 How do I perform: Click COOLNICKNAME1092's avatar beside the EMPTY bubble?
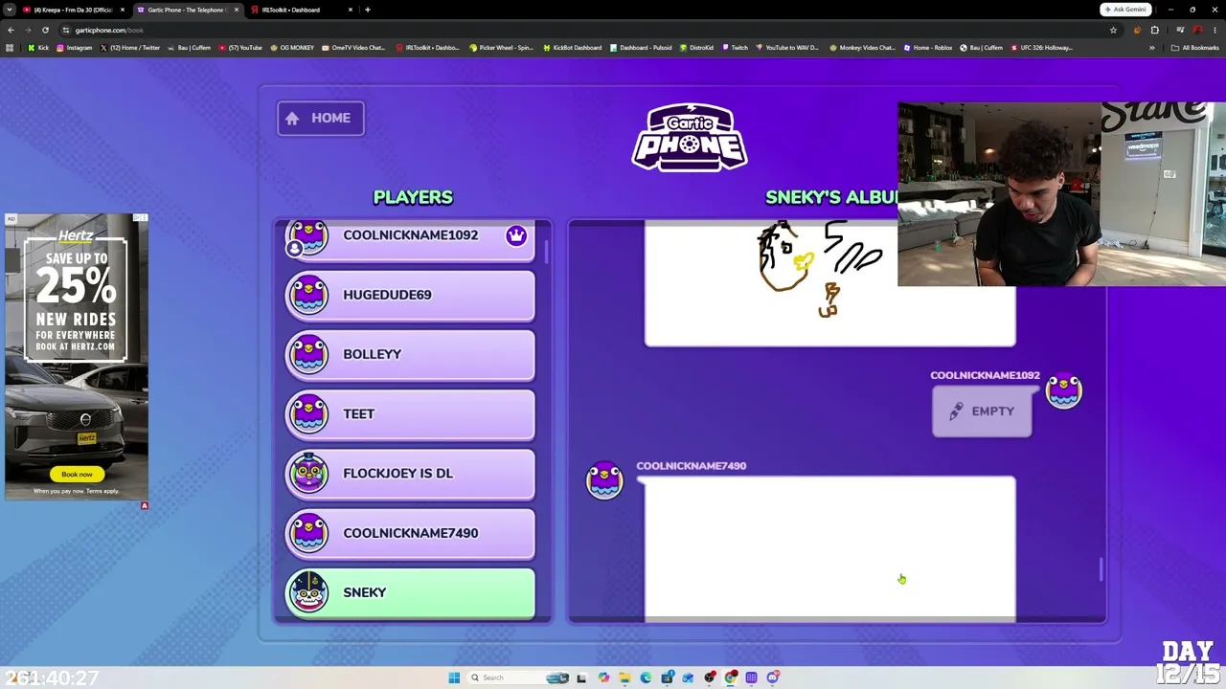click(1064, 391)
